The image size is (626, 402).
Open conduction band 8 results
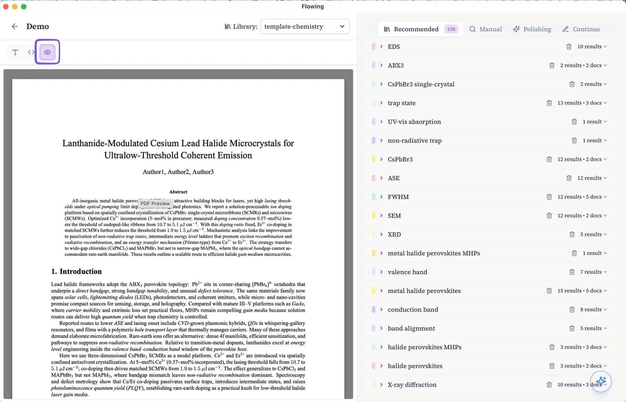pyautogui.click(x=594, y=309)
